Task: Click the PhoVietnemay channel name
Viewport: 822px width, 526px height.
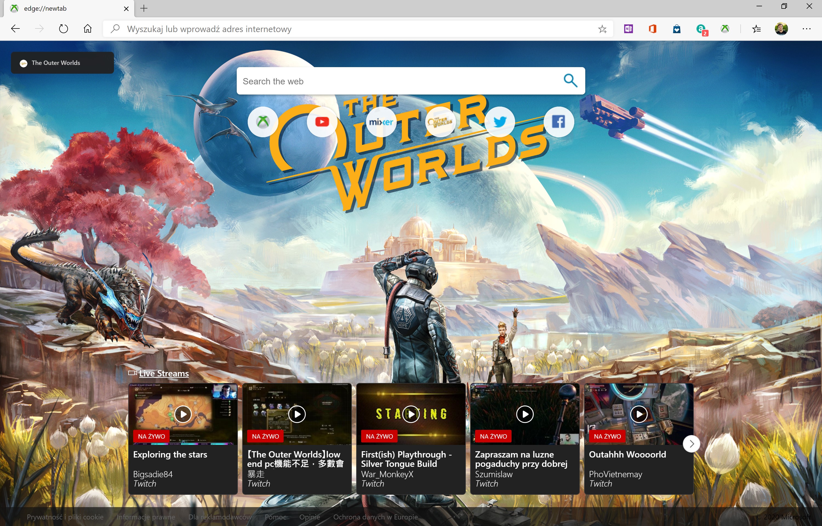Action: click(615, 474)
